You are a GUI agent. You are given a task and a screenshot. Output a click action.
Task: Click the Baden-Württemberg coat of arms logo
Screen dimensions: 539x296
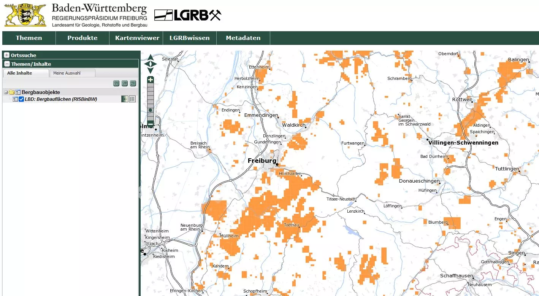coord(25,15)
